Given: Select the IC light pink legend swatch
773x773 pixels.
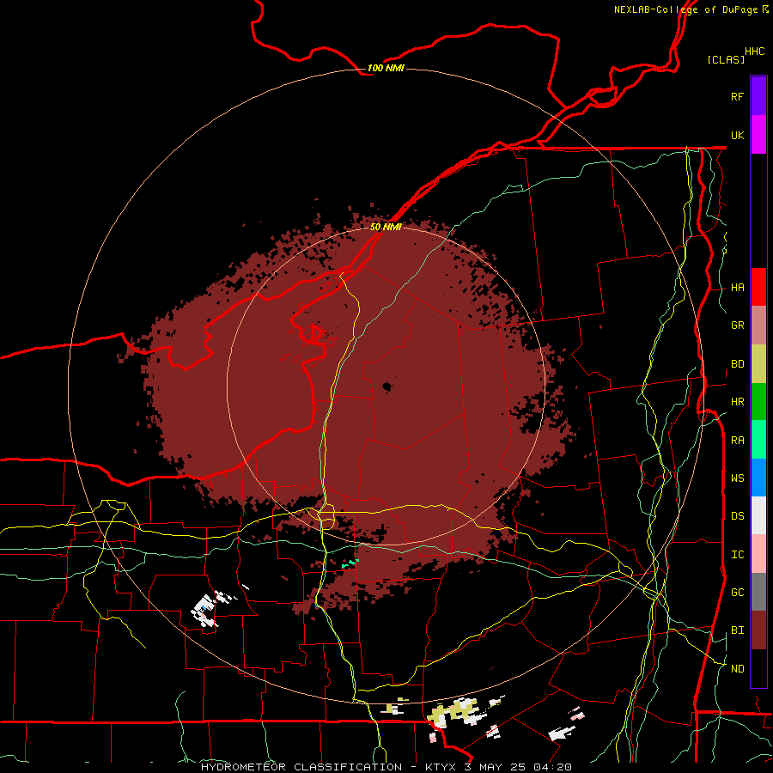Looking at the screenshot, I should [x=758, y=554].
